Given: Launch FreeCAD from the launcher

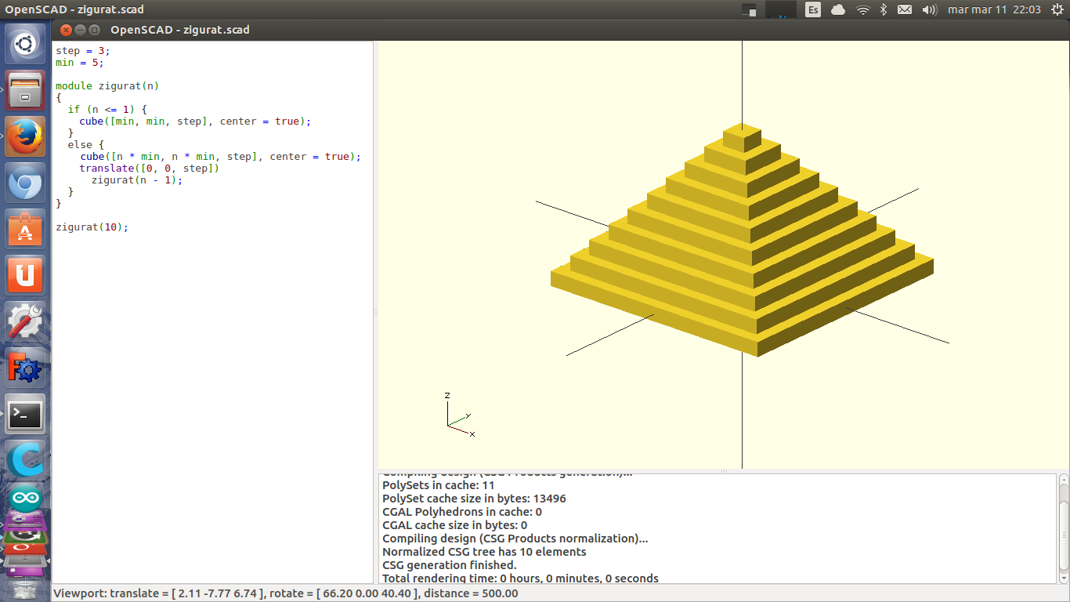Looking at the screenshot, I should [26, 368].
